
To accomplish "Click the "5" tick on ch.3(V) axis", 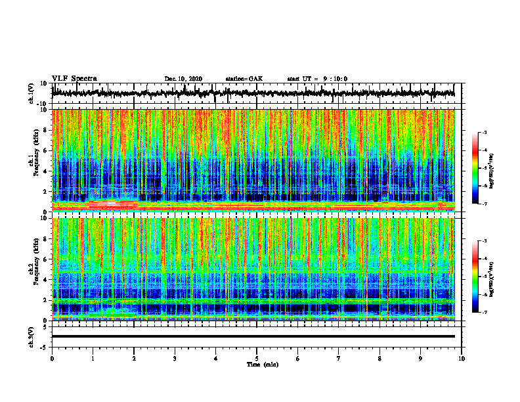I will 45,326.
